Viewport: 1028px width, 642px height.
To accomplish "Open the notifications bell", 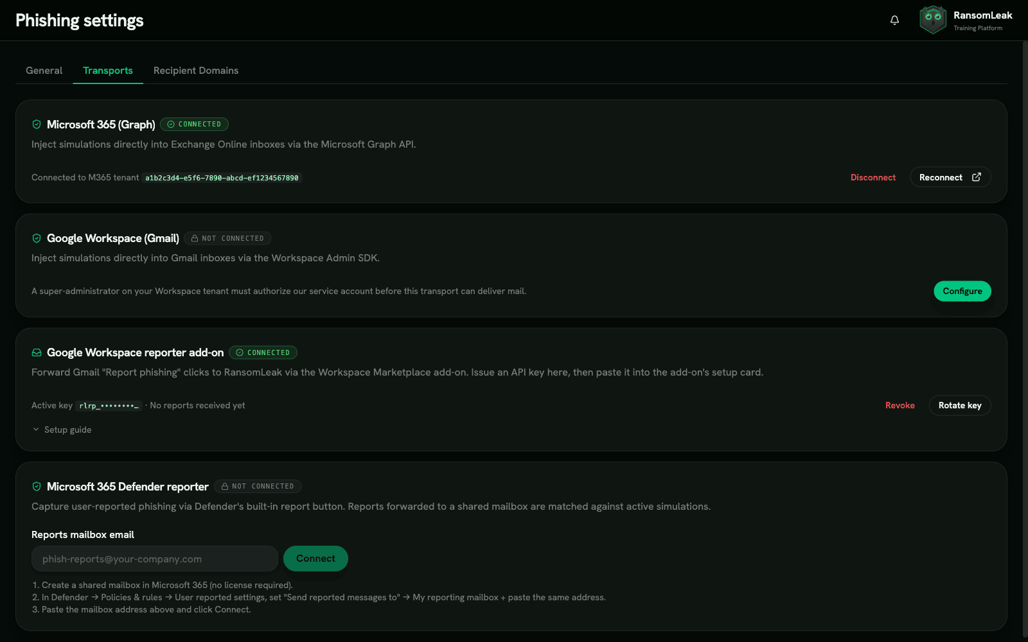I will coord(894,20).
